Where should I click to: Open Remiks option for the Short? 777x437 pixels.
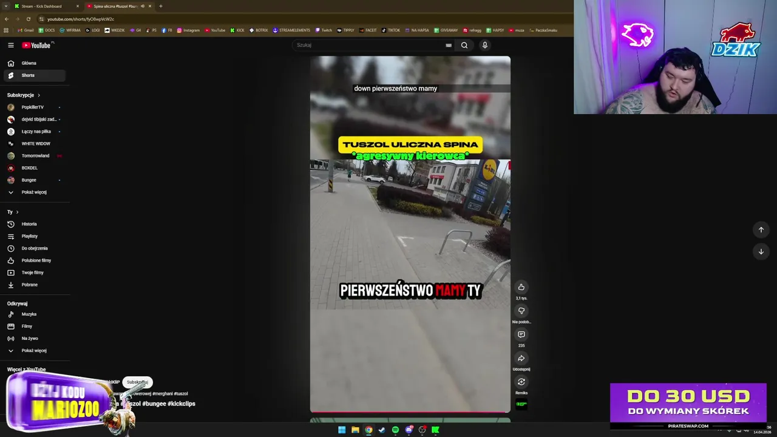pos(521,382)
